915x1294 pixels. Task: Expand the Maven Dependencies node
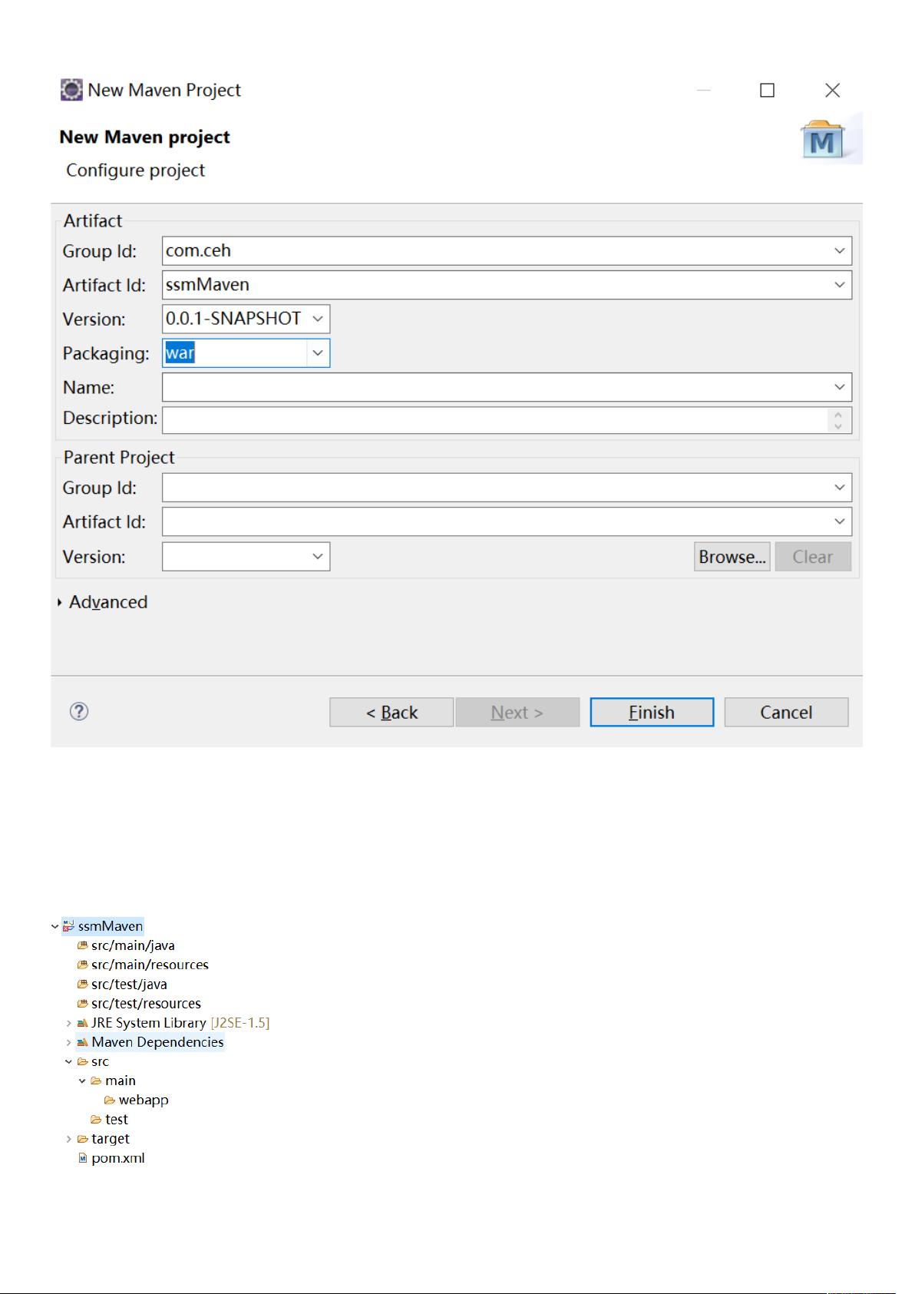(69, 1042)
